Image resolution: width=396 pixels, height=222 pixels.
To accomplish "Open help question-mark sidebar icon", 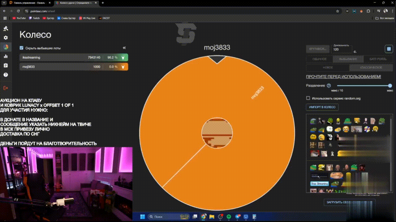I will pyautogui.click(x=6, y=75).
